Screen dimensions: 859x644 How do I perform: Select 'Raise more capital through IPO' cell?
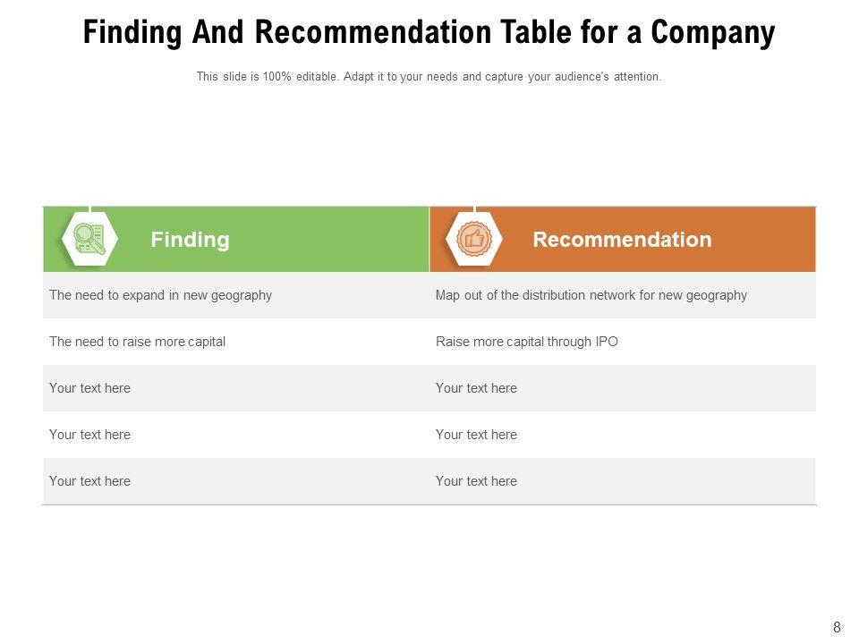(526, 342)
